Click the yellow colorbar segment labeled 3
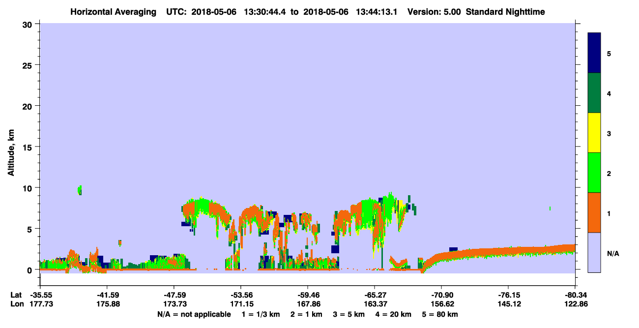Viewport: 639px width, 328px height. 594,133
